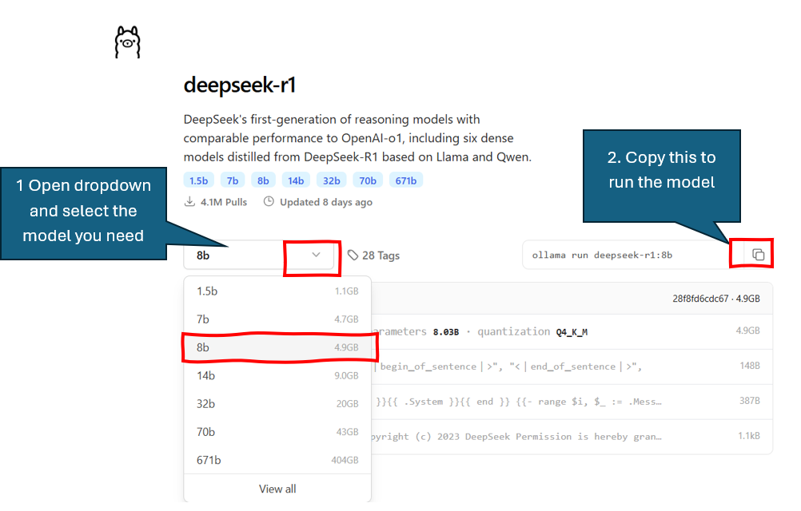
Task: Click the deepseek-r1 page title
Action: coord(240,85)
